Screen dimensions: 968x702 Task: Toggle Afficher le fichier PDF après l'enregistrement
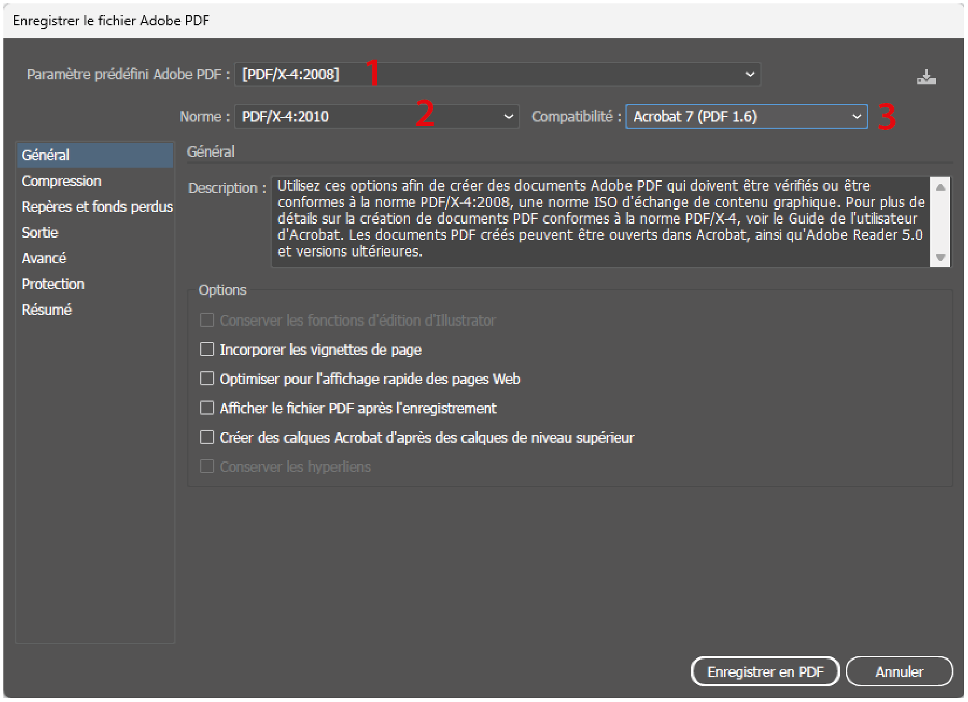pyautogui.click(x=208, y=408)
